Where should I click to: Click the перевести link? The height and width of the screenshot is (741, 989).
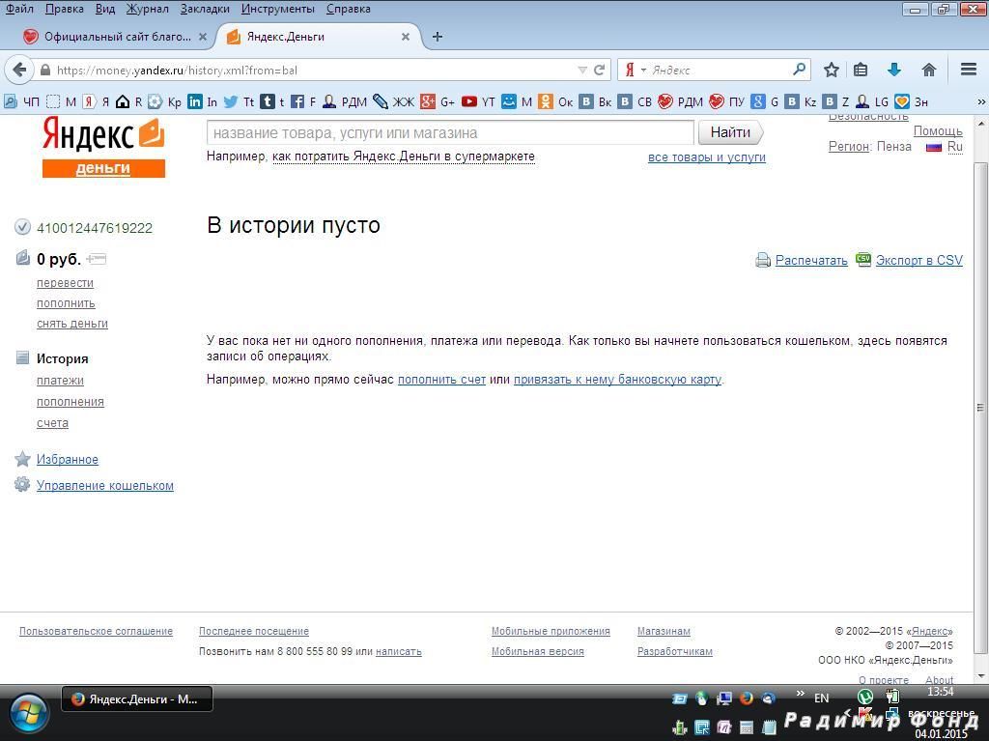coord(65,283)
